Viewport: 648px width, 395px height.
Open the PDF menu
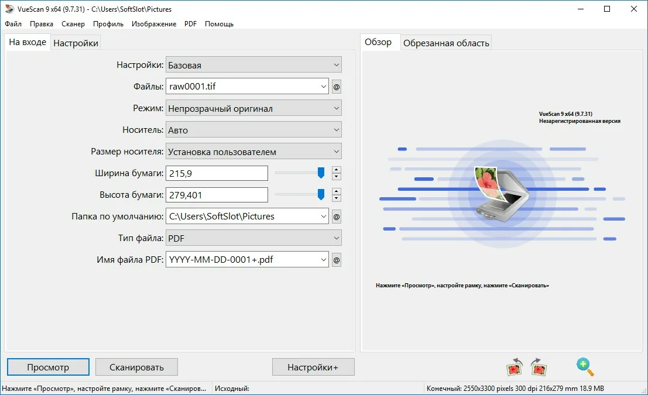190,24
